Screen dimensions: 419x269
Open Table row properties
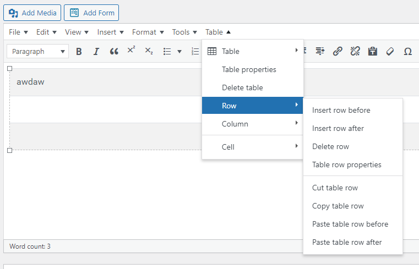(x=353, y=164)
